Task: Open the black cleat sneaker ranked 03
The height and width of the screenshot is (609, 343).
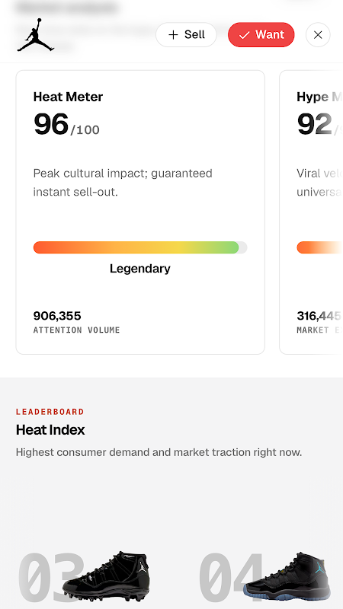Action: coord(106,576)
